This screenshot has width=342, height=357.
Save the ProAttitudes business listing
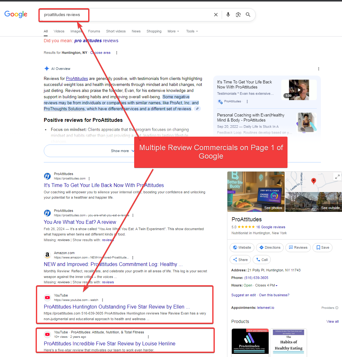point(322,248)
